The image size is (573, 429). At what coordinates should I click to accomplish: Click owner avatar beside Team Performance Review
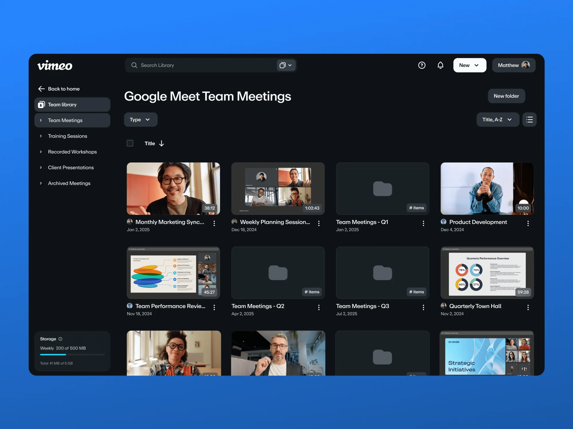point(130,306)
